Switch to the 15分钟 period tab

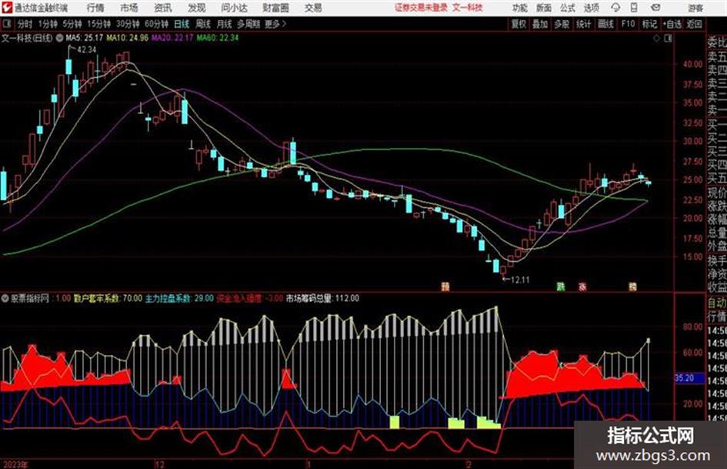pyautogui.click(x=99, y=24)
